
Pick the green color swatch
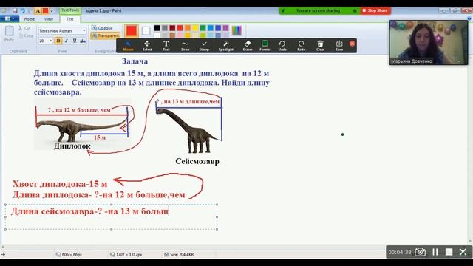point(203,28)
